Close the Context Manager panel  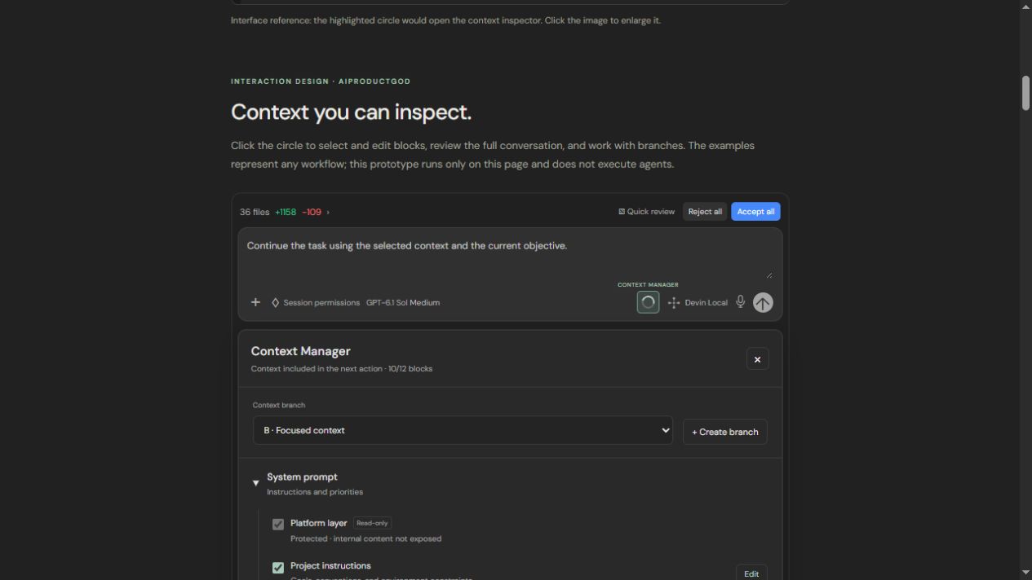click(x=757, y=359)
